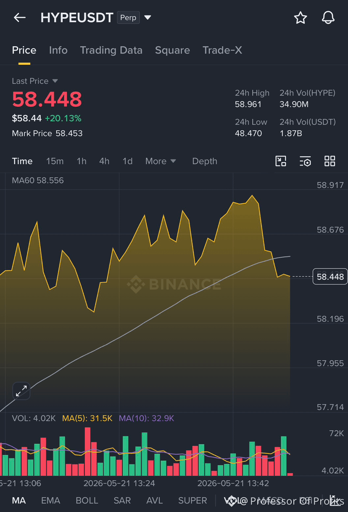Tap the 2026-05-21 13:42 time label
Screen dimensions: 348x512
[x=233, y=483]
